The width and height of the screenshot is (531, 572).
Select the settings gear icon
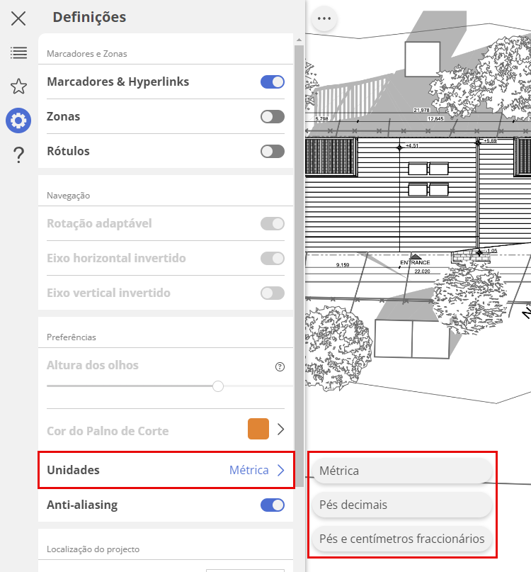tap(18, 120)
